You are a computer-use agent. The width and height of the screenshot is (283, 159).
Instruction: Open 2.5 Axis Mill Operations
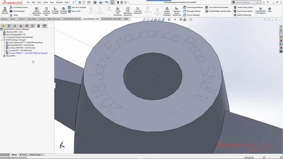click(x=118, y=11)
